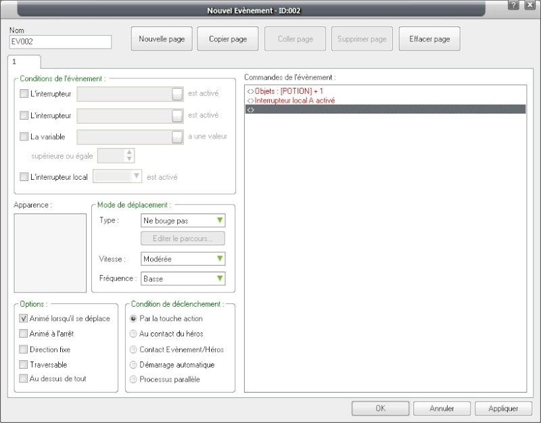This screenshot has height=423, width=541.
Task: Close the Nouvel Evènement dialog window
Action: (530, 5)
